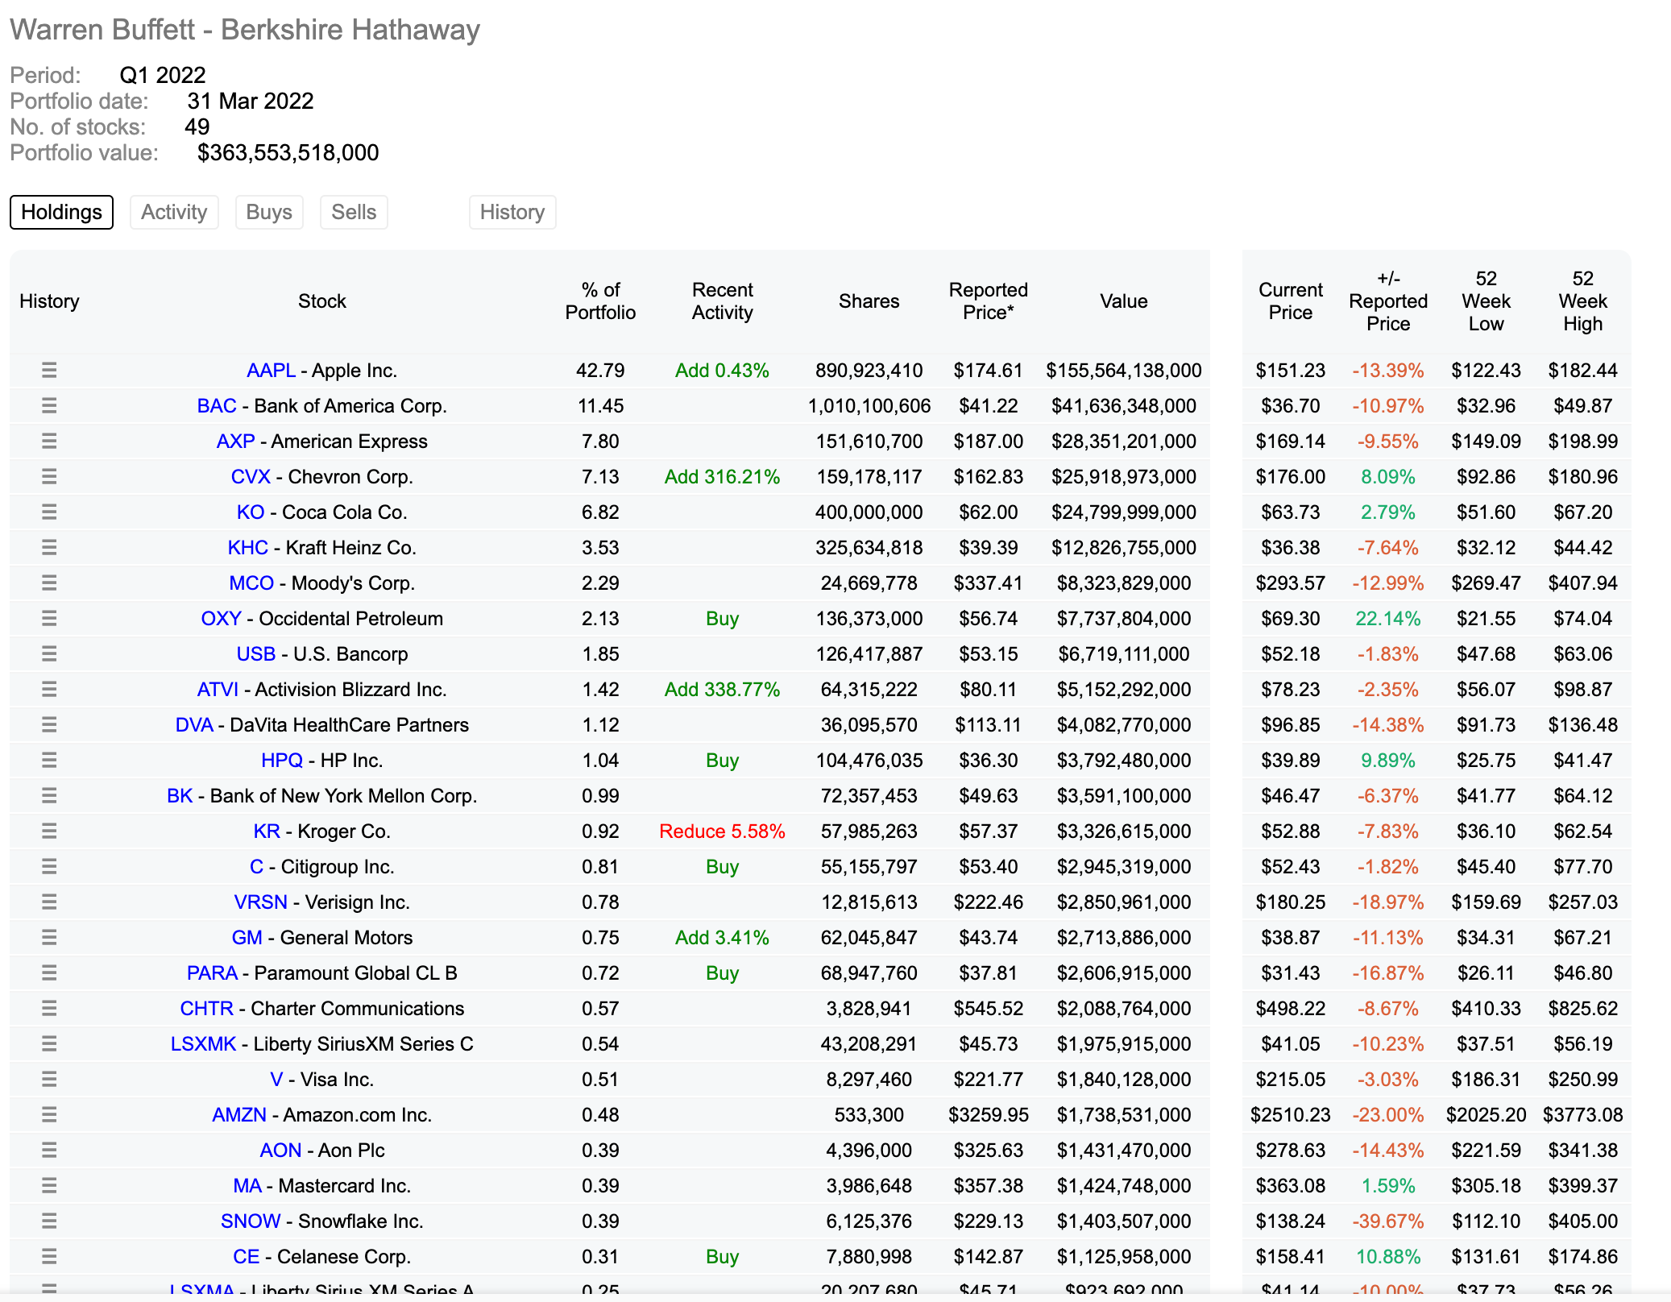Viewport: 1671px width, 1302px height.
Task: Open the History tab button
Action: [512, 212]
